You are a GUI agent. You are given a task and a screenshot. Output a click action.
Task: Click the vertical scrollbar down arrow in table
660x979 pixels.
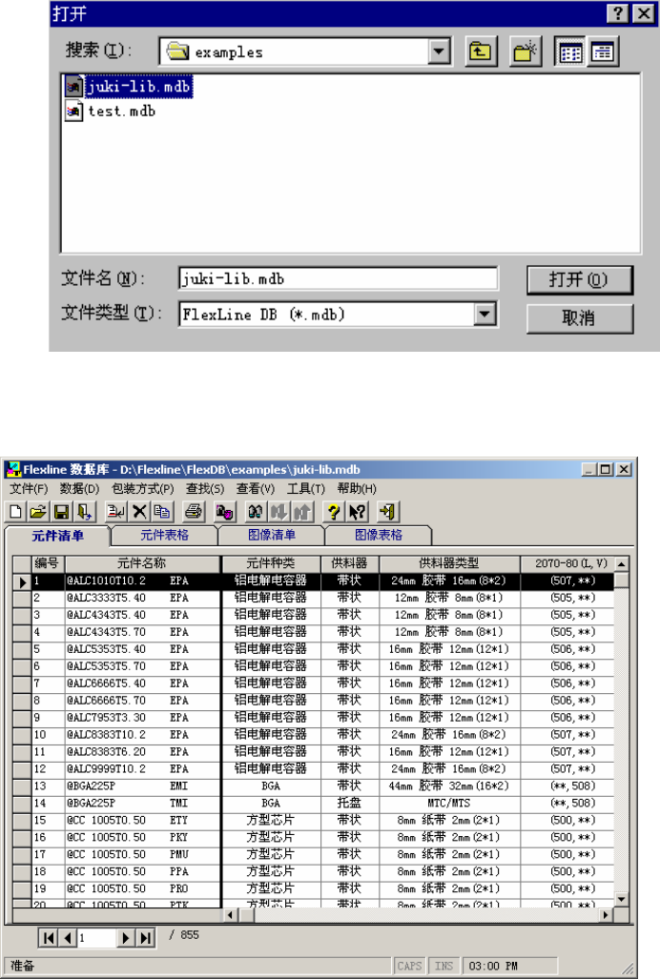(621, 899)
